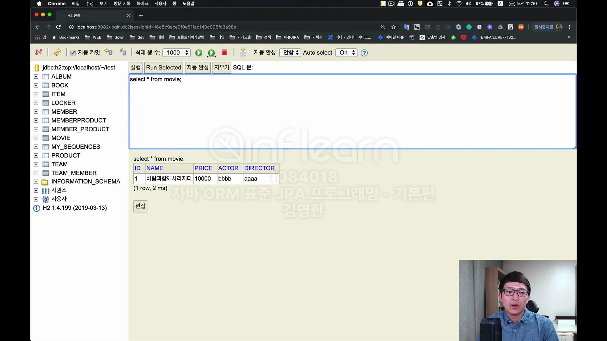The width and height of the screenshot is (607, 341).
Task: Click the green Run icon
Action: click(199, 53)
